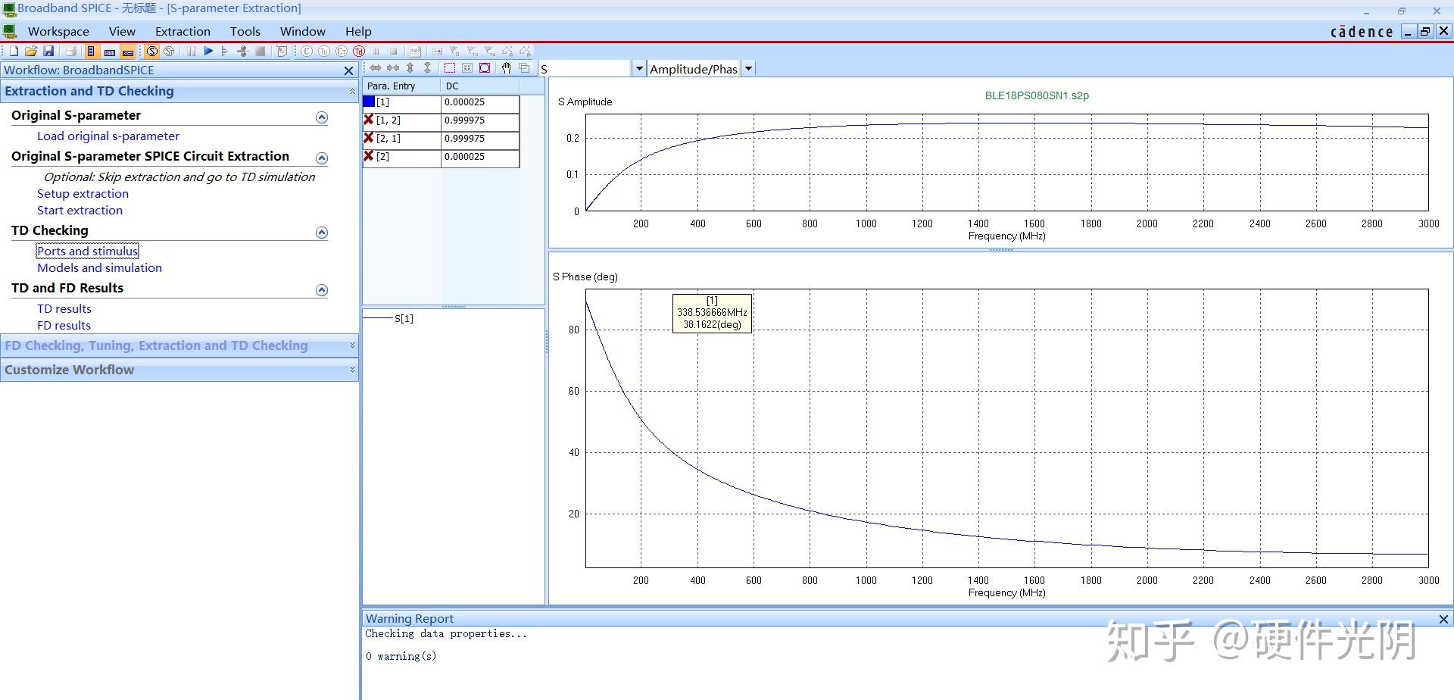The height and width of the screenshot is (700, 1454).
Task: Collapse the TD Checking section
Action: pos(322,233)
